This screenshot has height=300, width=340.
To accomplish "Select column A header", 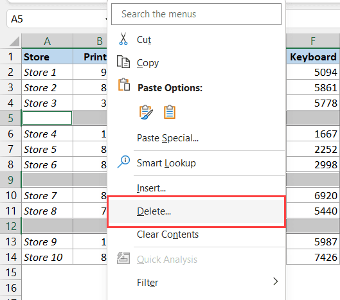I will tap(47, 41).
